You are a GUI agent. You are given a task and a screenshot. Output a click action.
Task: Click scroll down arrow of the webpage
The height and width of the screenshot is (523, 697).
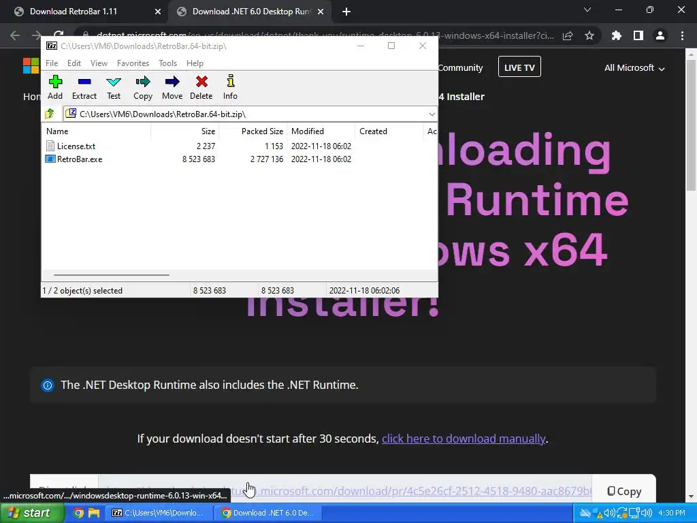[691, 496]
